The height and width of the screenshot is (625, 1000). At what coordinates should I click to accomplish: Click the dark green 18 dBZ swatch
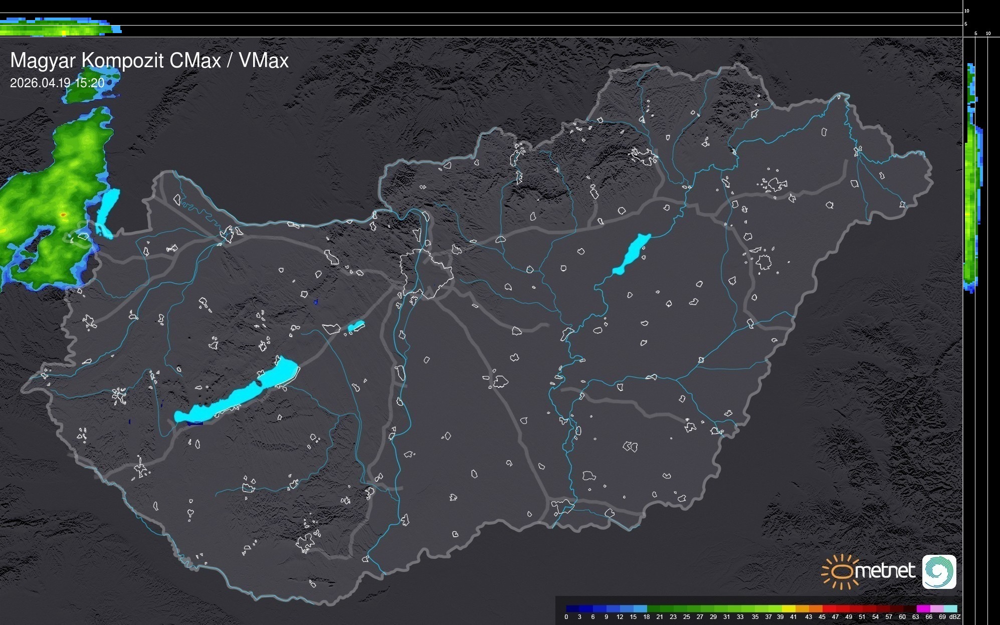pos(653,608)
